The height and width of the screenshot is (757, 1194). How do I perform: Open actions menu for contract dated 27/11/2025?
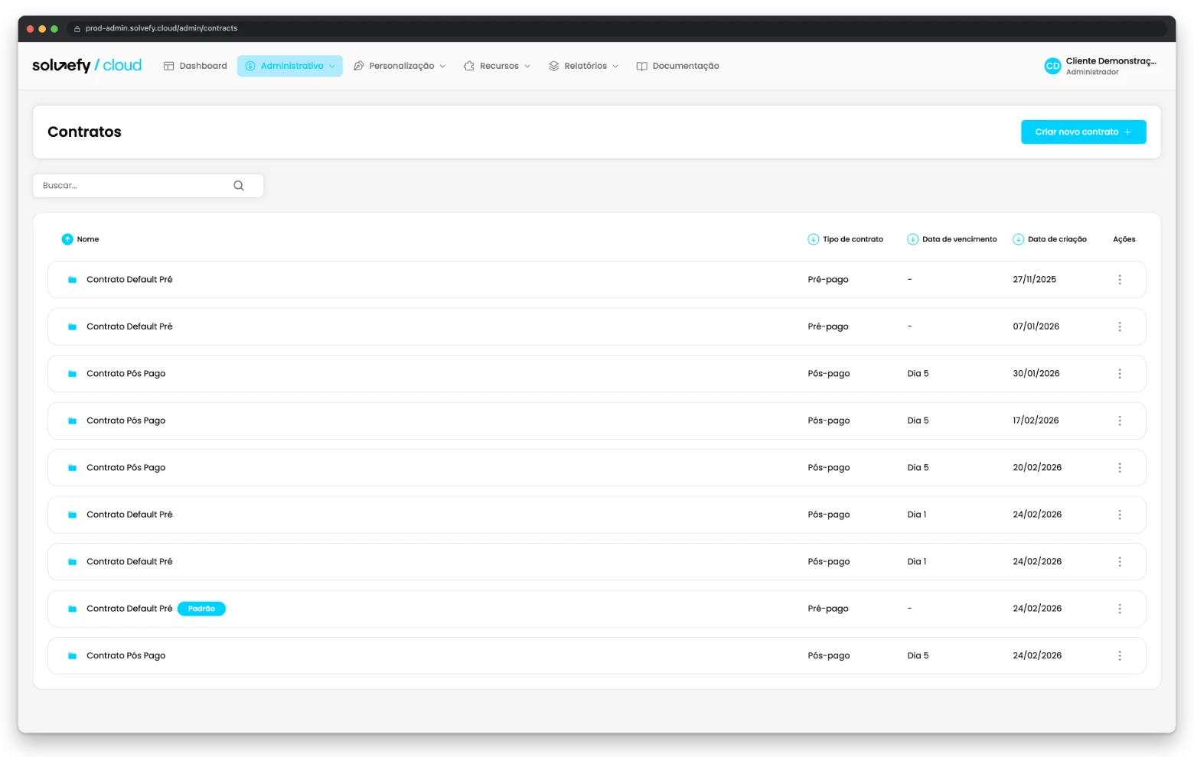click(1120, 280)
